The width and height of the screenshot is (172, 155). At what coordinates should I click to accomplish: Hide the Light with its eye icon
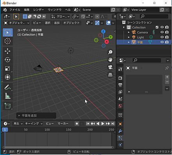tap(162, 37)
